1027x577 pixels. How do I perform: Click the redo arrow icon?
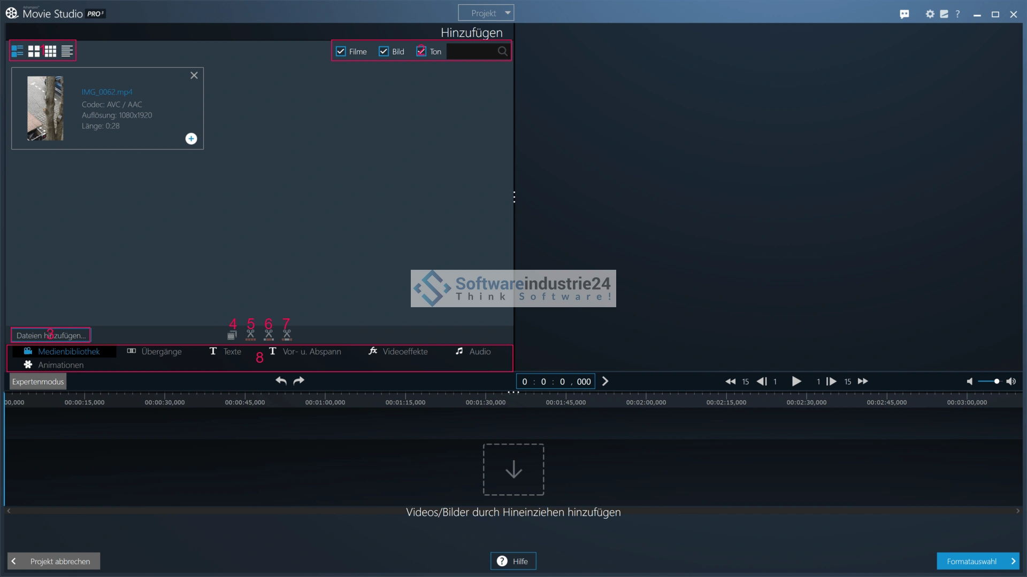pos(299,381)
